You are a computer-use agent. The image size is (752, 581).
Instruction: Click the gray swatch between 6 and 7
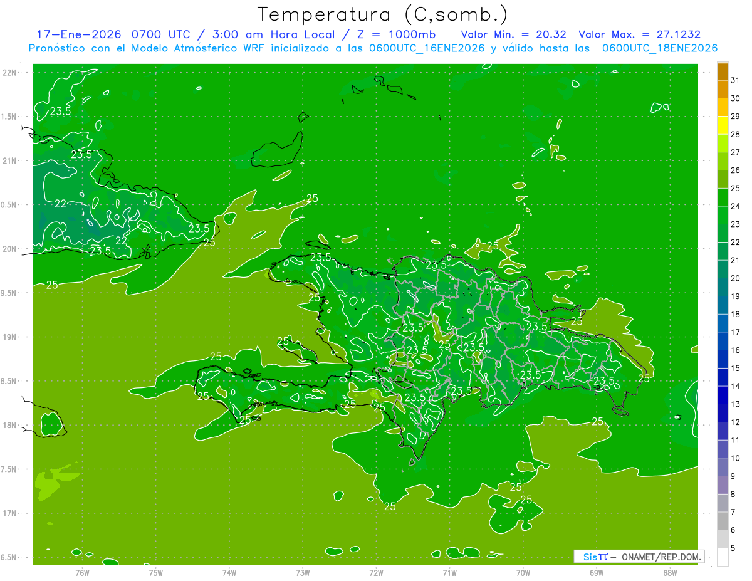click(723, 521)
